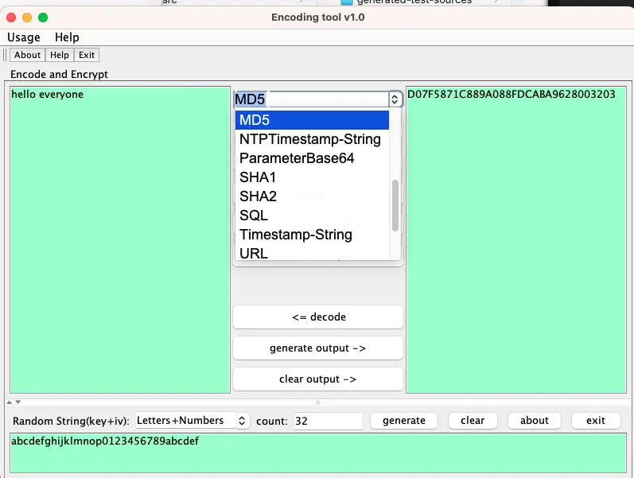Click the split pane collapse-up arrow
The height and width of the screenshot is (478, 634).
[x=9, y=402]
